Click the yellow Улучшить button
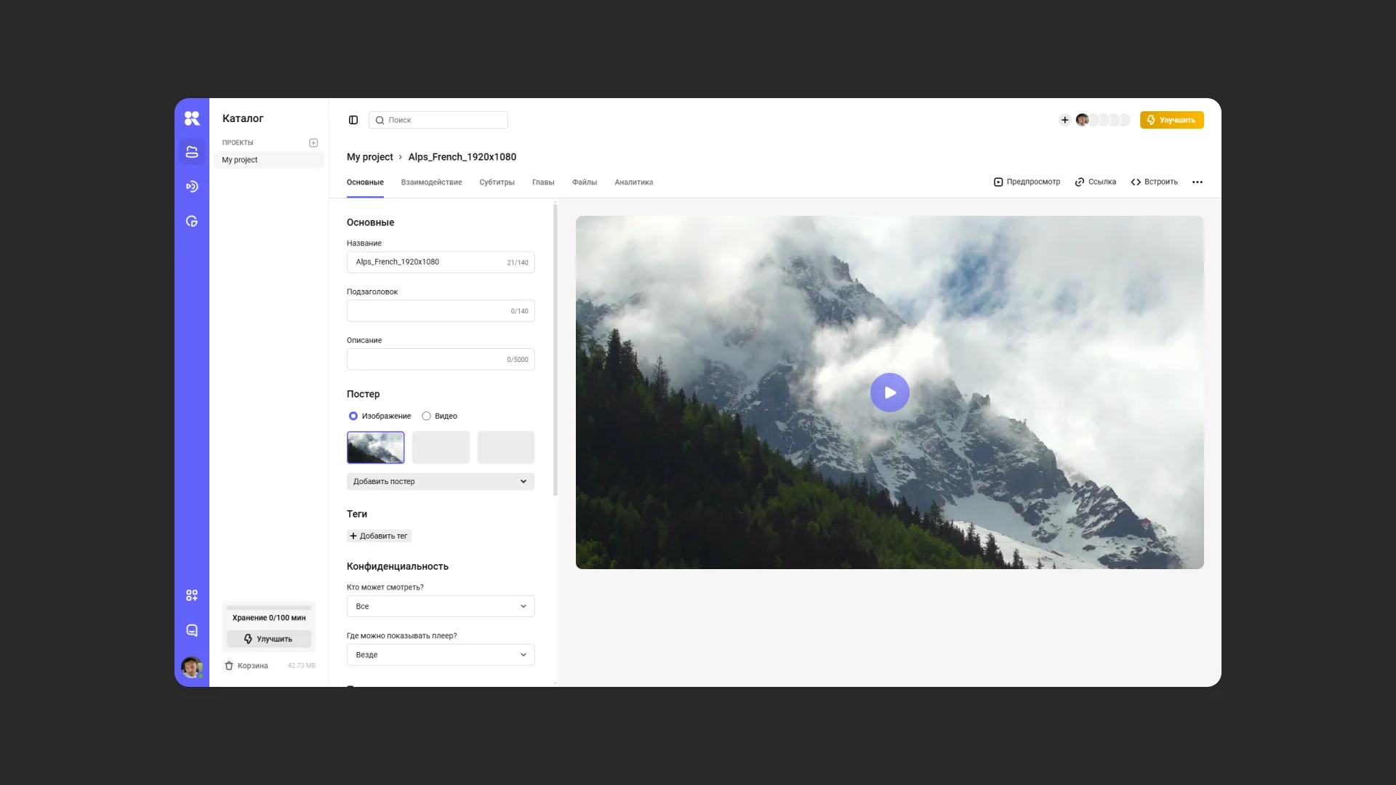The image size is (1396, 785). pyautogui.click(x=1171, y=120)
